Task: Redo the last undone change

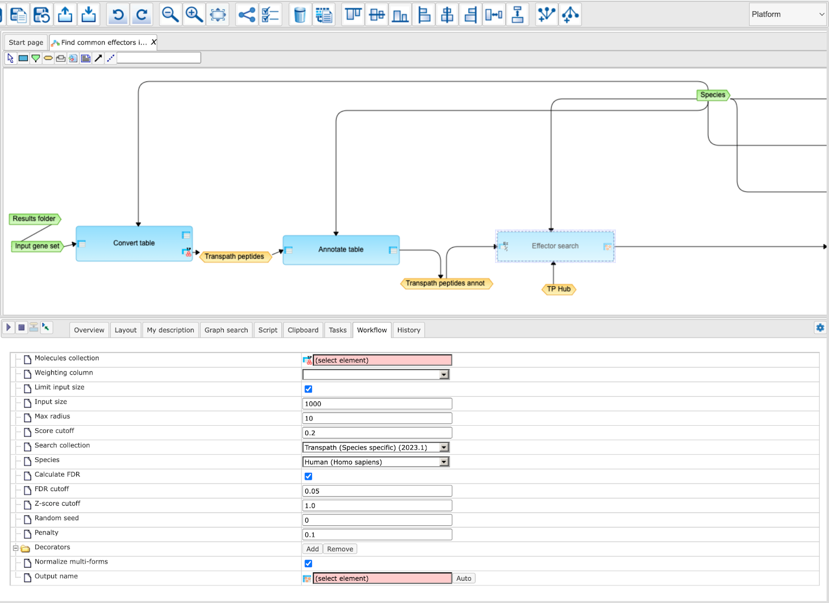Action: [x=141, y=15]
